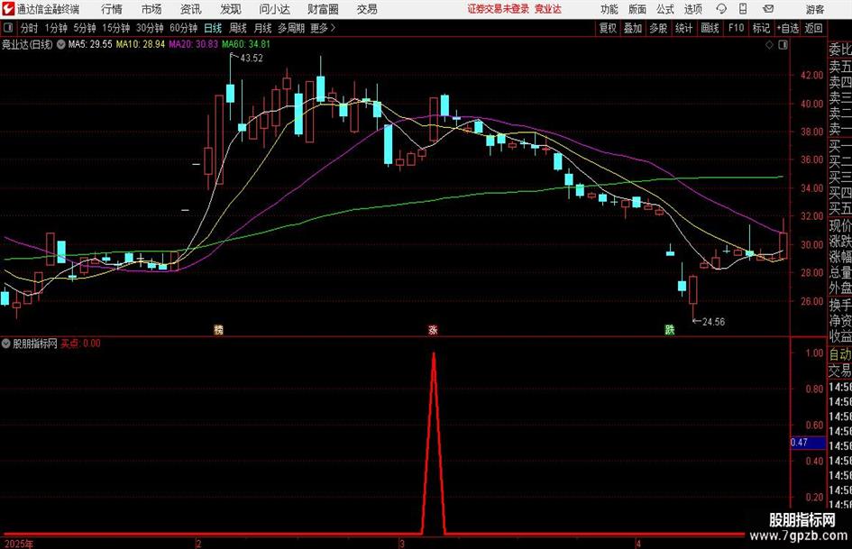Click the 榜 marker at the chart bottom

click(x=218, y=329)
